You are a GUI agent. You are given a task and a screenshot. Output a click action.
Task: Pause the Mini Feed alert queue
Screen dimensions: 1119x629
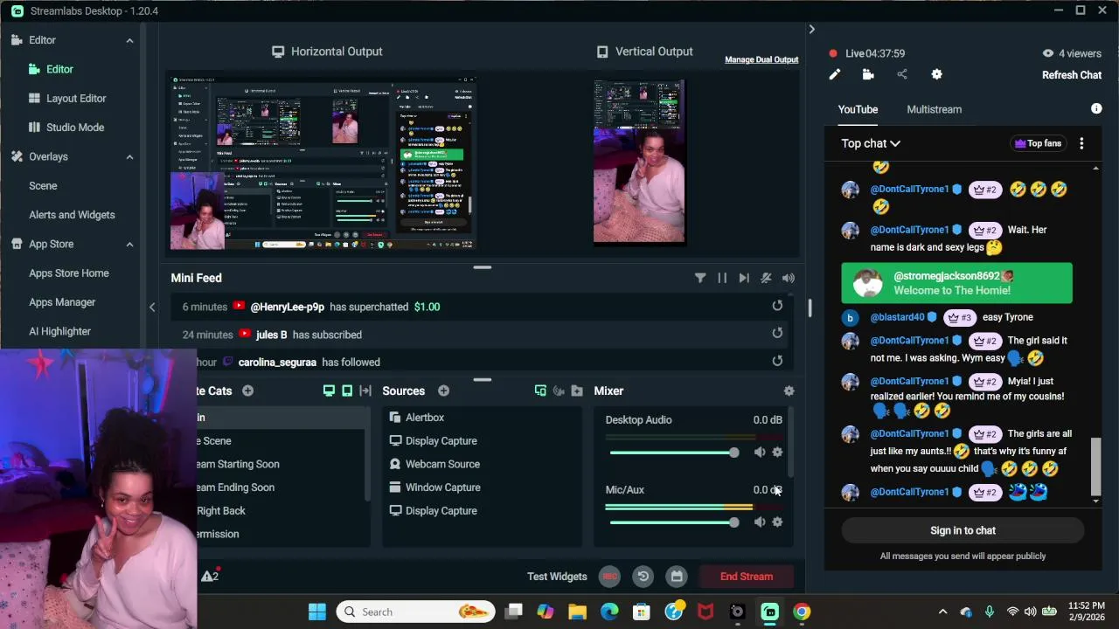pos(722,278)
